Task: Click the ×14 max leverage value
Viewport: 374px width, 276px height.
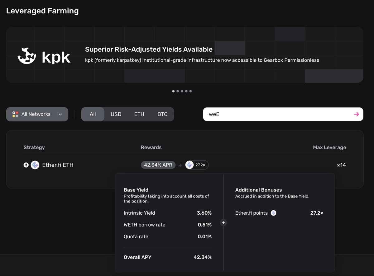Action: (x=342, y=165)
